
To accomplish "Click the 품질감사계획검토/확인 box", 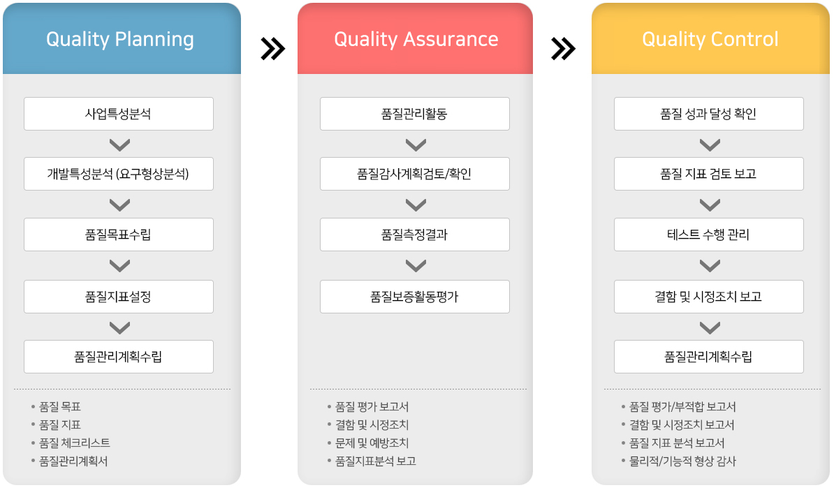I will [x=415, y=174].
